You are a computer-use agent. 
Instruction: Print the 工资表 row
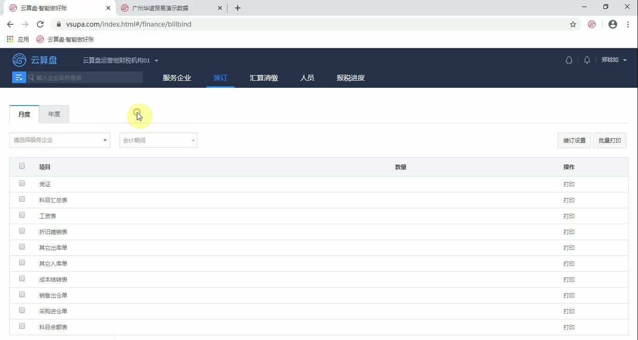pyautogui.click(x=569, y=216)
